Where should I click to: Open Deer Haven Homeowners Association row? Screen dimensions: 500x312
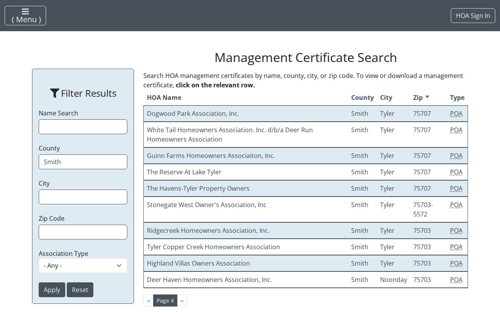click(x=305, y=280)
